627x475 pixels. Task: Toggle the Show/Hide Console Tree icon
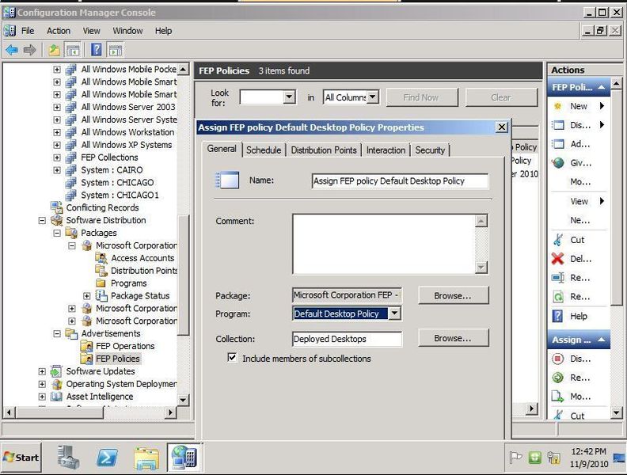73,50
